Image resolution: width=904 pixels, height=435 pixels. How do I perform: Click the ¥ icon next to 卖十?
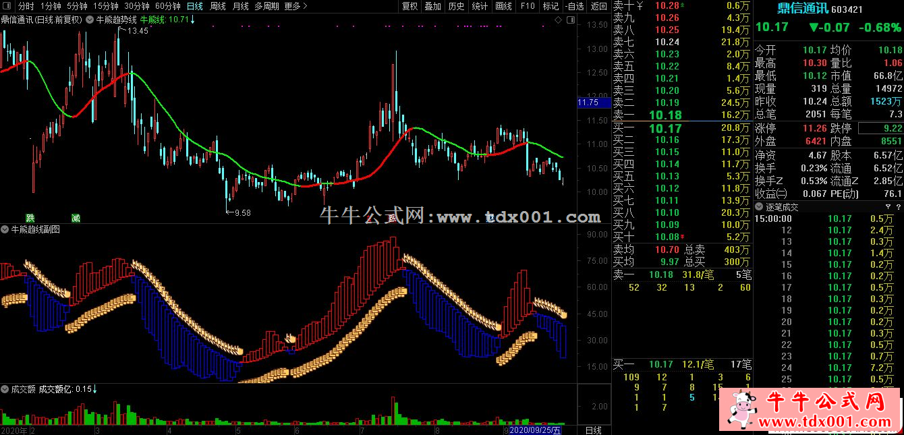[640, 6]
